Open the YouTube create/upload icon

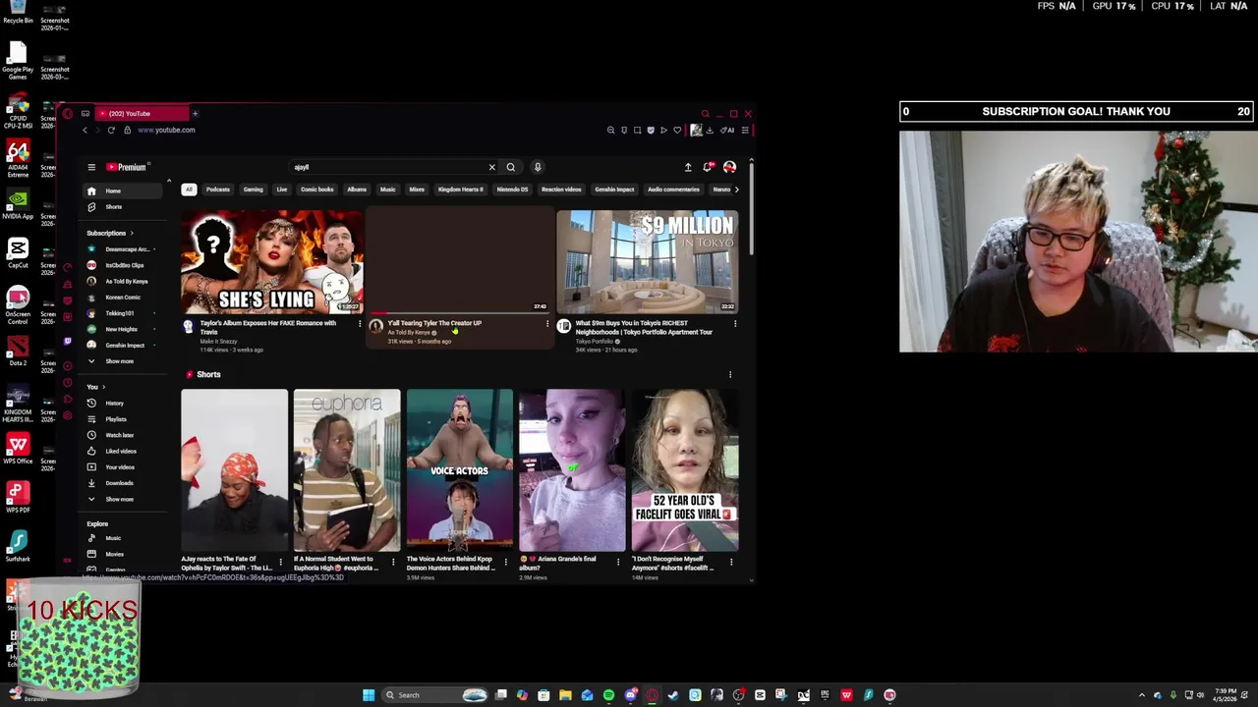(688, 167)
